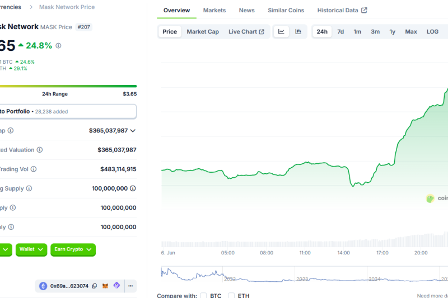Add token to MetaMask fox icon
Image resolution: width=448 pixels, height=298 pixels.
(105, 286)
